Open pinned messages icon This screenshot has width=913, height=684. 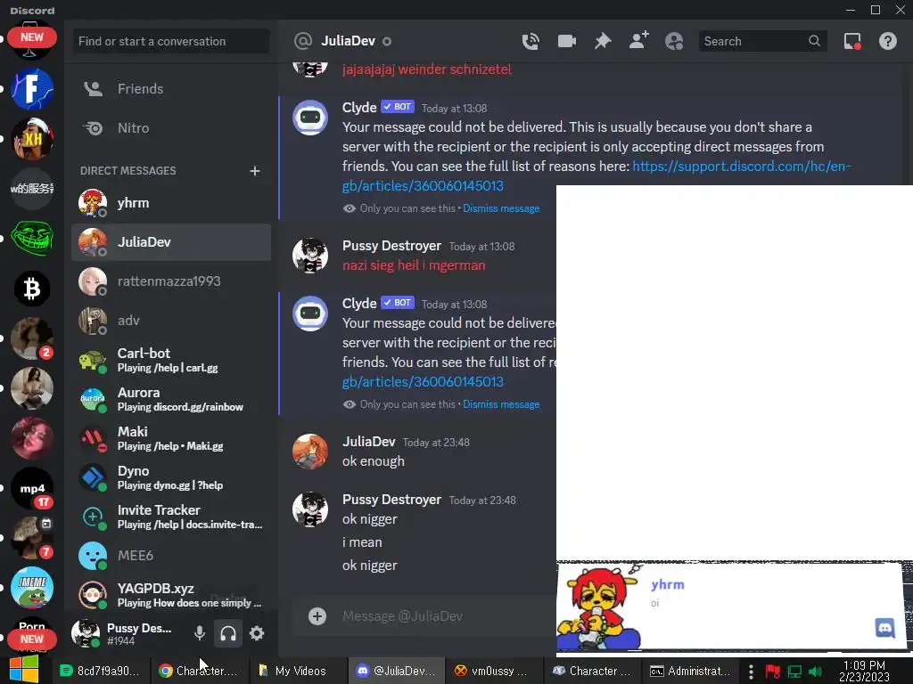[x=603, y=41]
